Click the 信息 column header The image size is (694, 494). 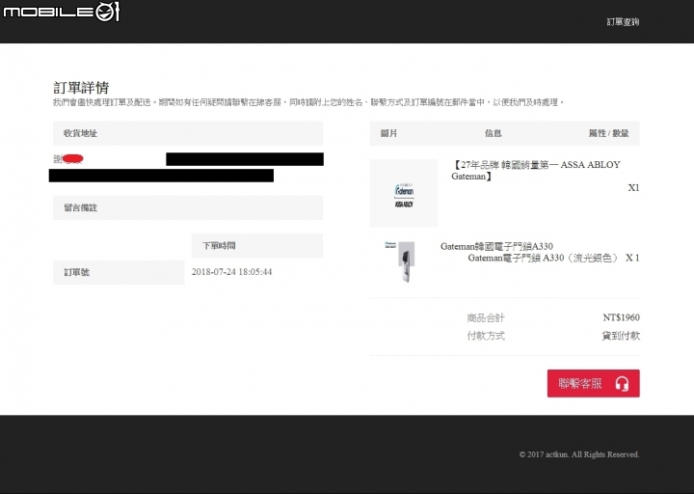pos(494,133)
